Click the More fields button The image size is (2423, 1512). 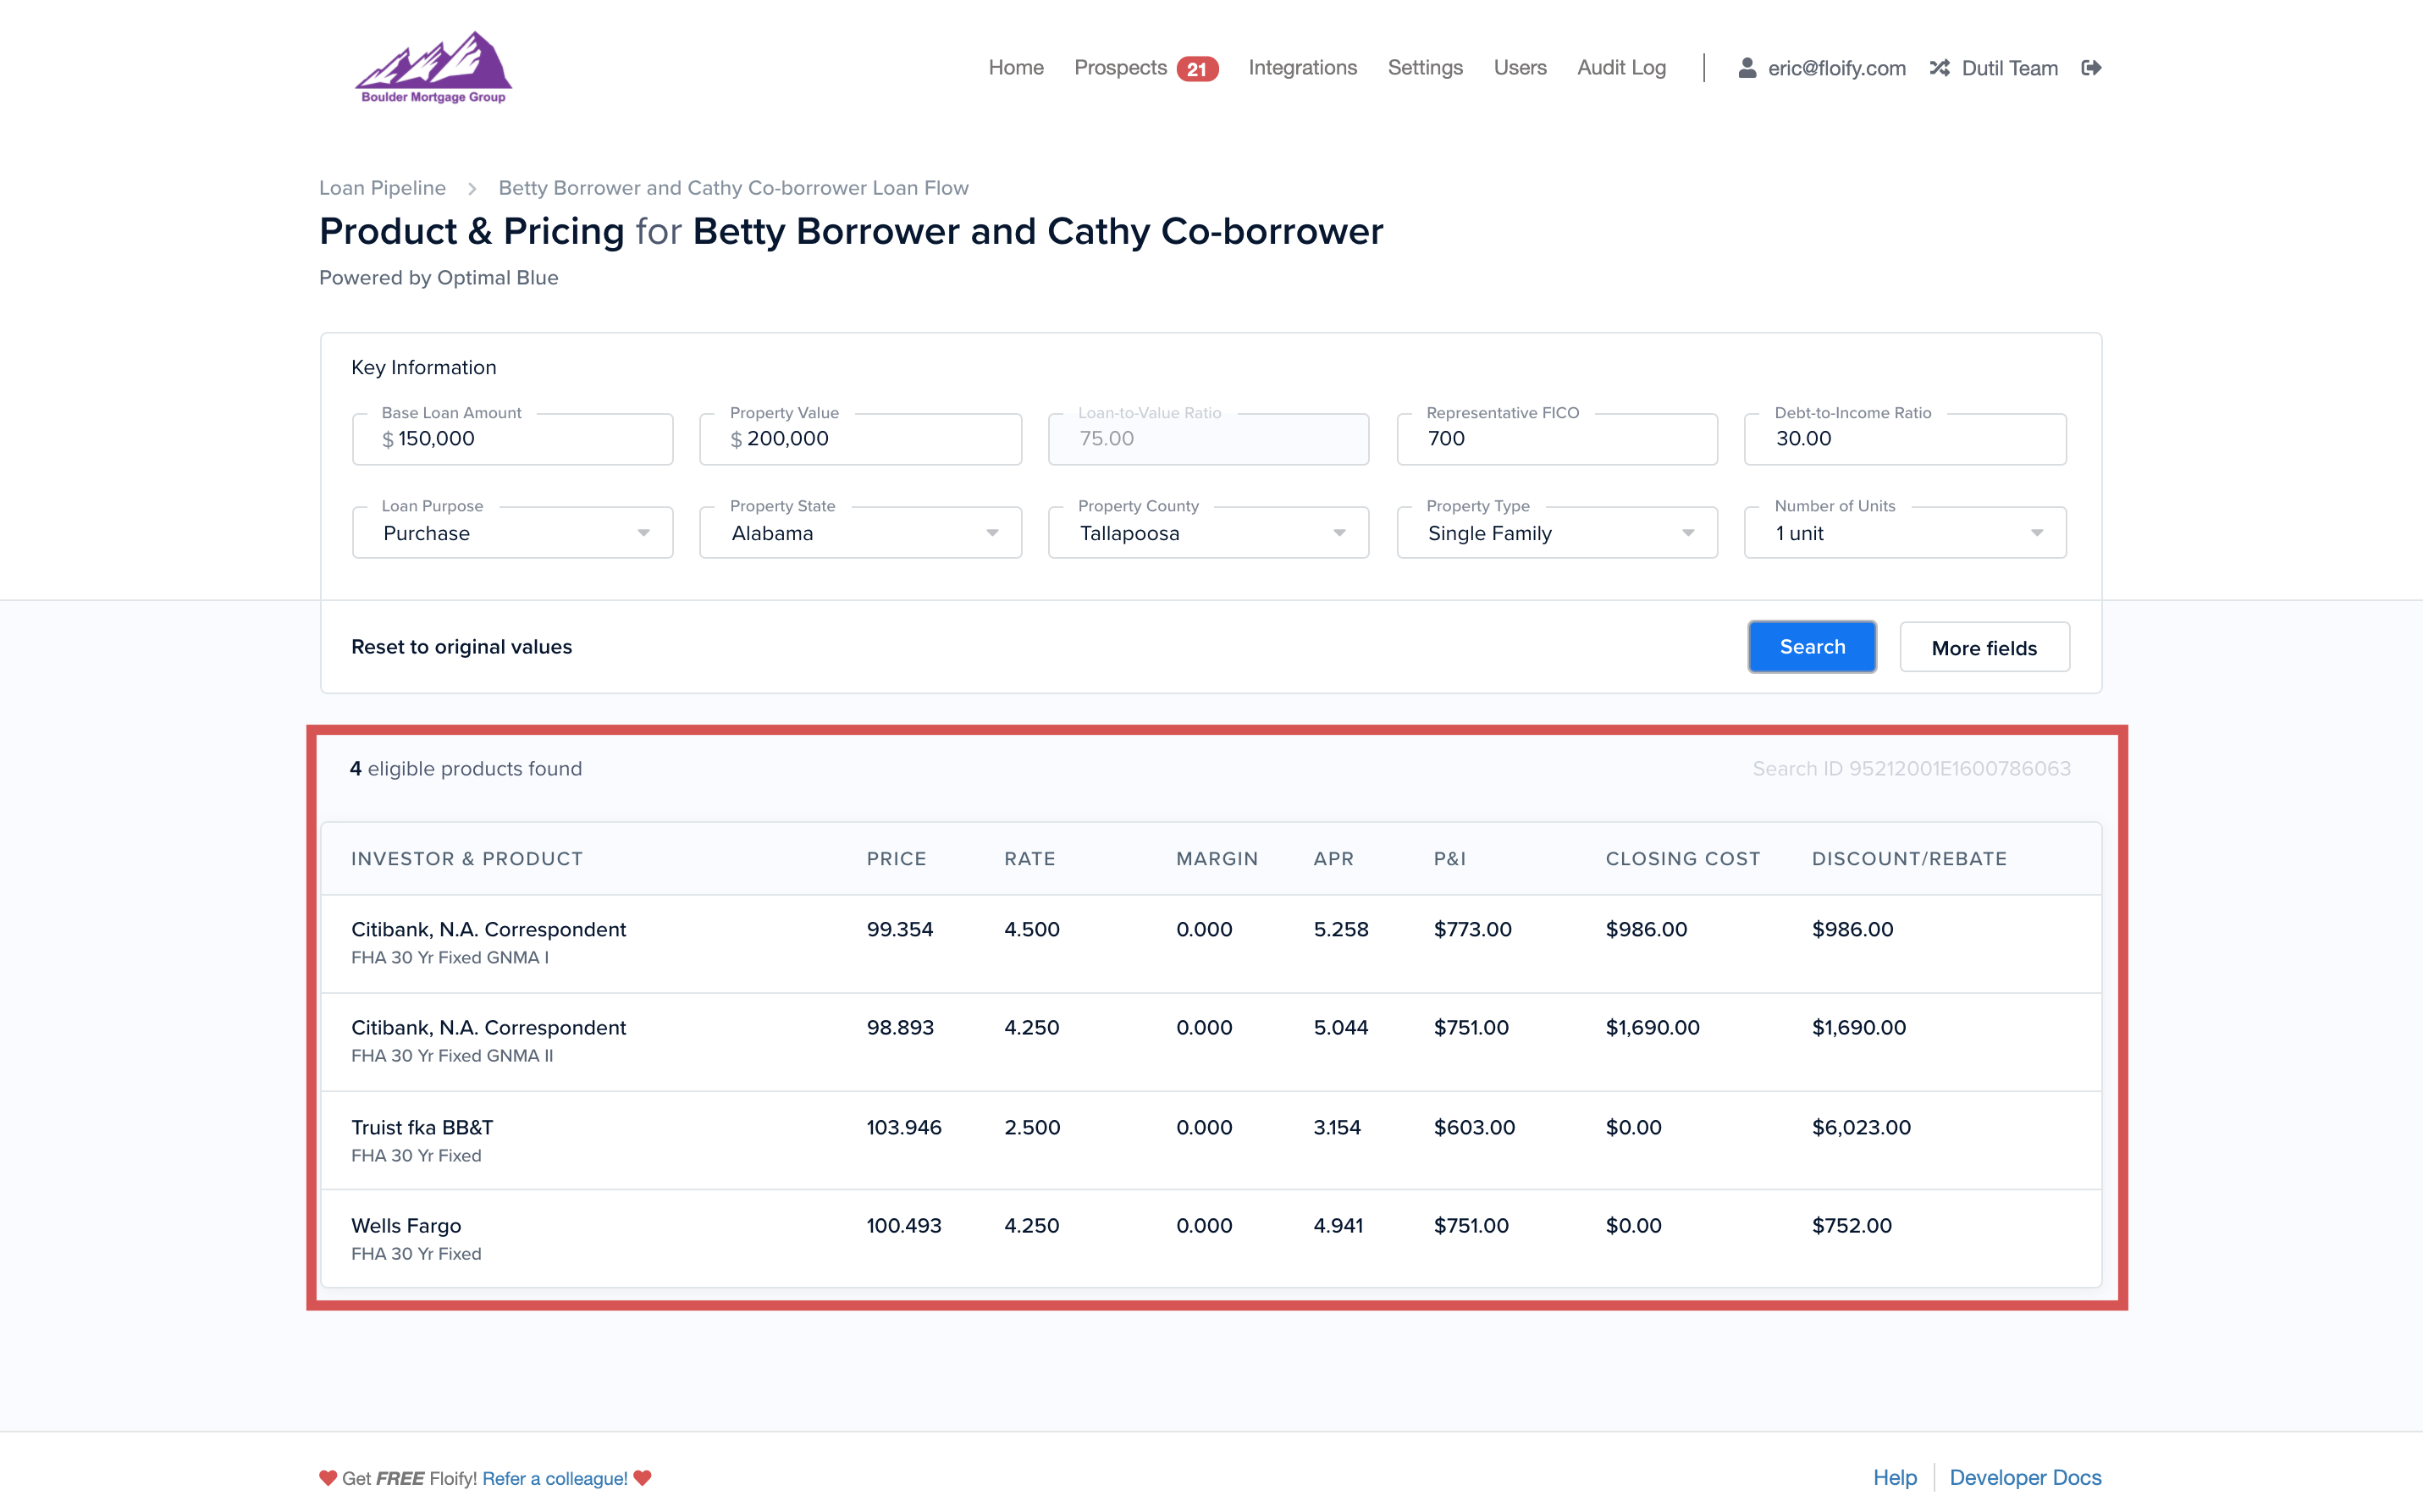click(1984, 647)
